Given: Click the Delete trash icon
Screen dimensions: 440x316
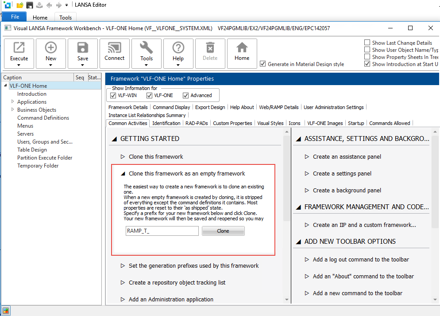Looking at the screenshot, I should click(210, 47).
